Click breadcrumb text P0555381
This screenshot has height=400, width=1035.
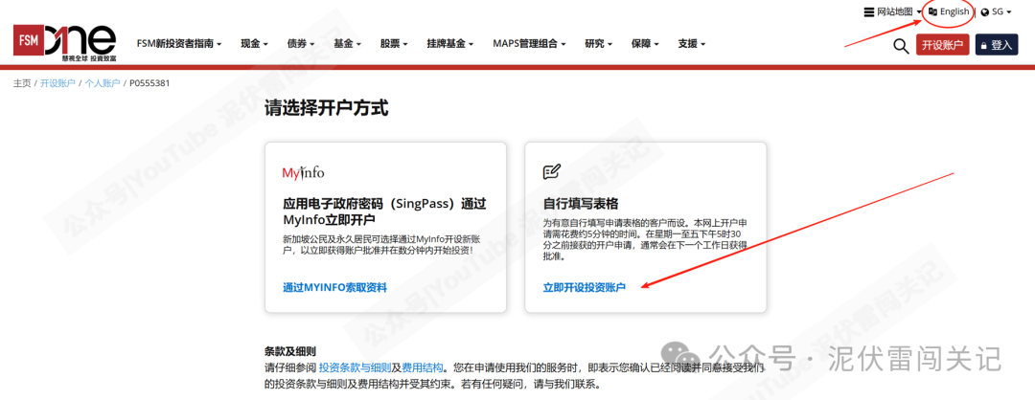tap(149, 83)
